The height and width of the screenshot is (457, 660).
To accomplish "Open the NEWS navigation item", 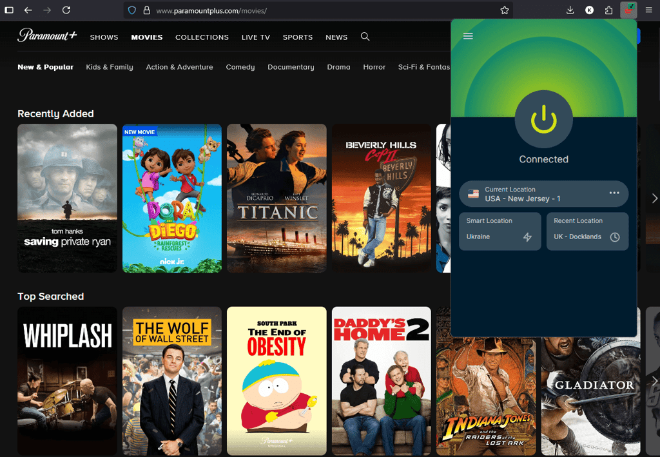I will (x=336, y=37).
